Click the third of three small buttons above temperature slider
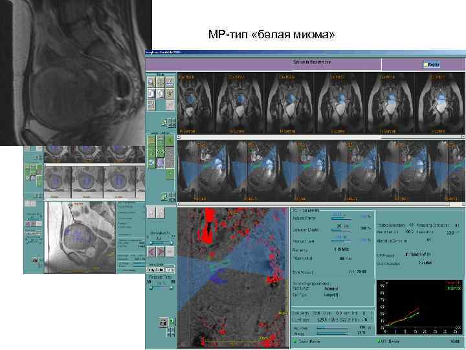The height and width of the screenshot is (350, 466). [170, 270]
